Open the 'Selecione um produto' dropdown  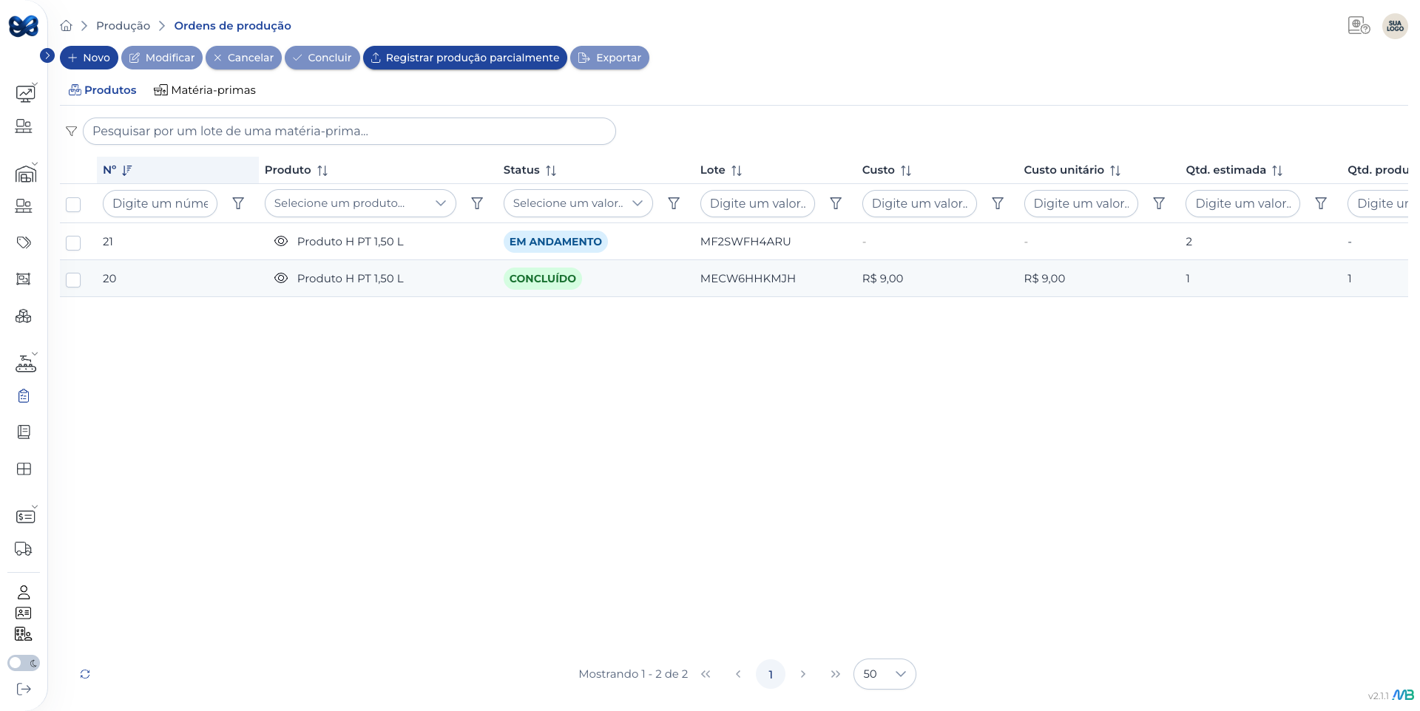359,203
